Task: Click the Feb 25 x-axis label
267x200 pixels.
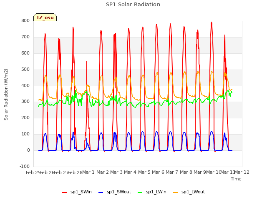Action: 33,172
